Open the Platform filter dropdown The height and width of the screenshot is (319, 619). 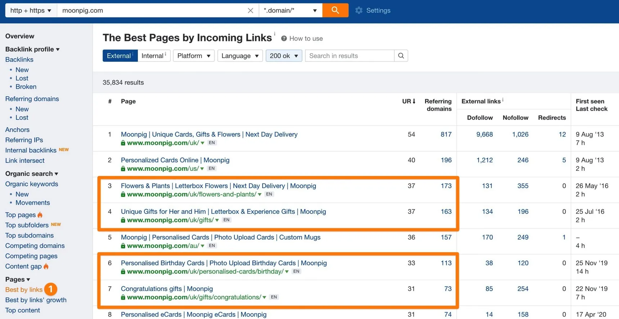pyautogui.click(x=194, y=56)
